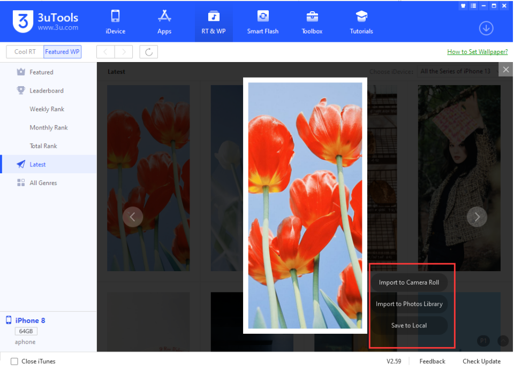The height and width of the screenshot is (368, 514).
Task: Open Smart Flash section
Action: [x=262, y=22]
